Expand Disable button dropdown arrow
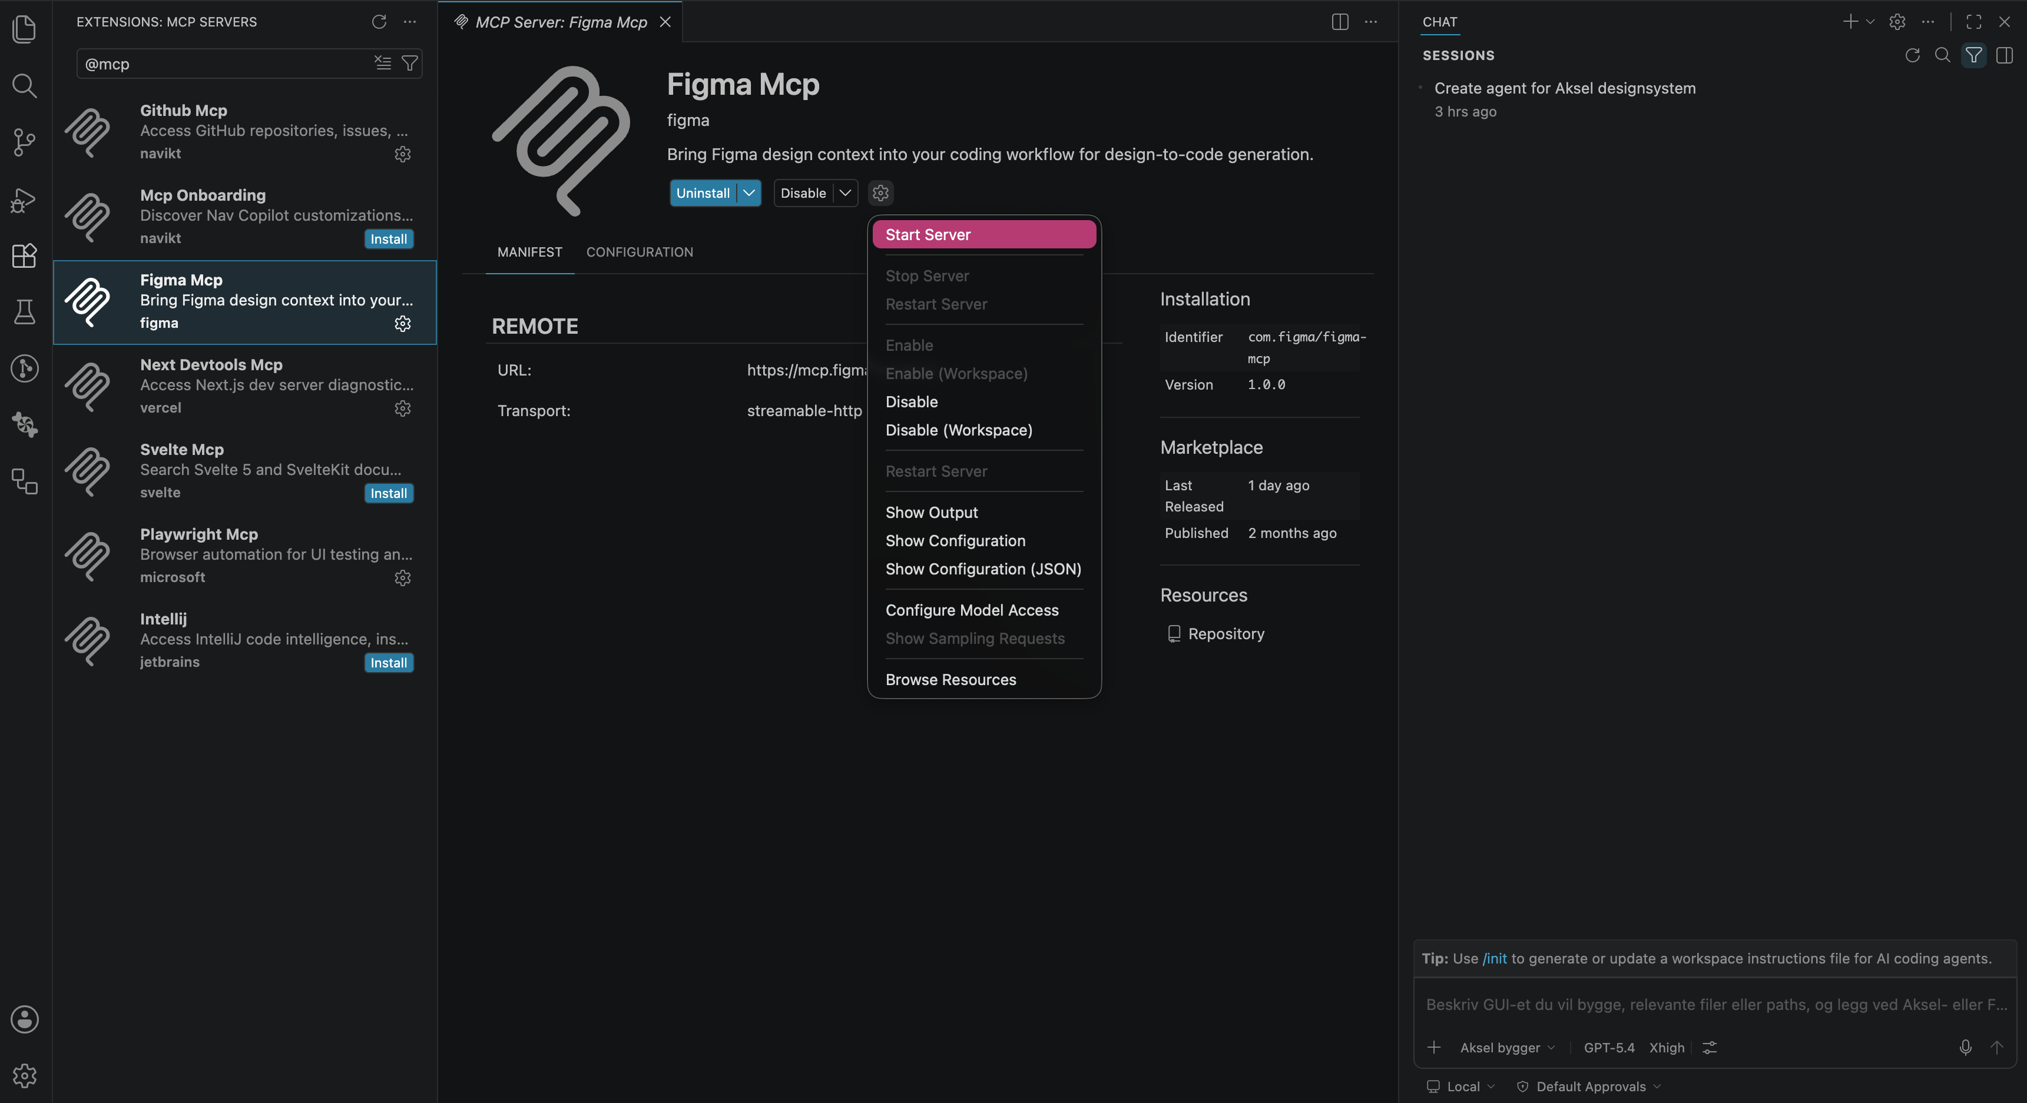This screenshot has width=2027, height=1103. point(845,192)
